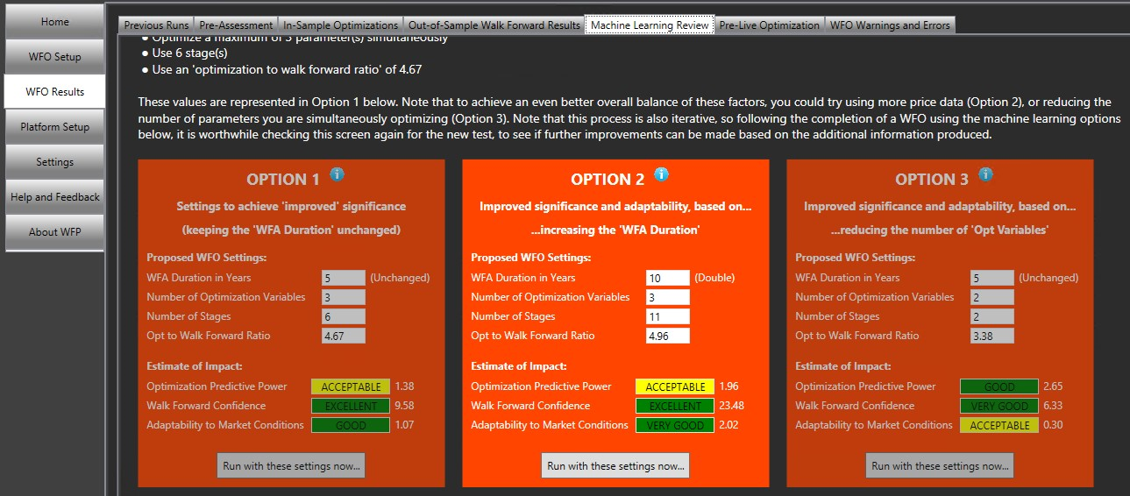Click Option 3 predictive power value 2.65
1130x496 pixels.
pos(1053,386)
